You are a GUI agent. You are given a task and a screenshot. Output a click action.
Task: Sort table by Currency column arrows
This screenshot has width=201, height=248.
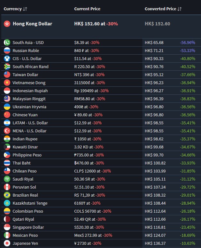pyautogui.click(x=25, y=9)
